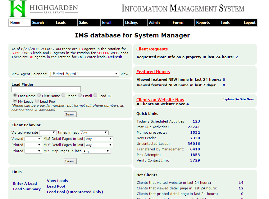The width and height of the screenshot is (269, 199).
Task: Open the Lead Summary link
Action: pyautogui.click(x=27, y=189)
